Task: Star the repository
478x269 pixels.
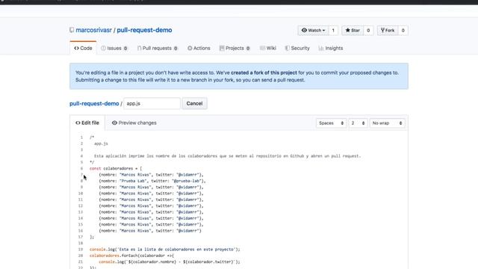Action: click(x=353, y=30)
